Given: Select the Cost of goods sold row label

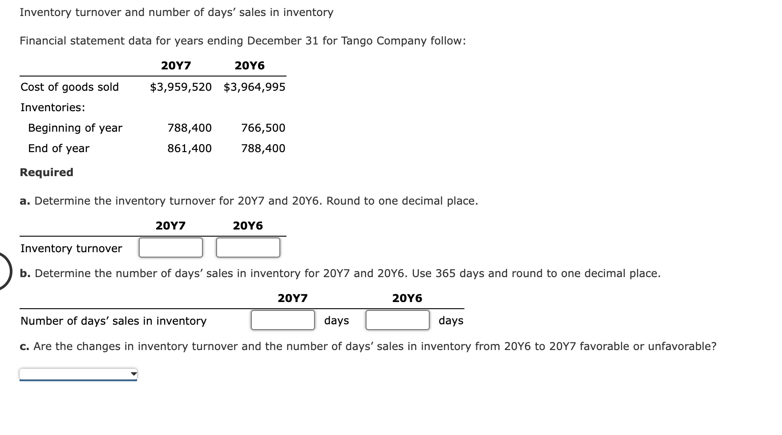Looking at the screenshot, I should (69, 87).
